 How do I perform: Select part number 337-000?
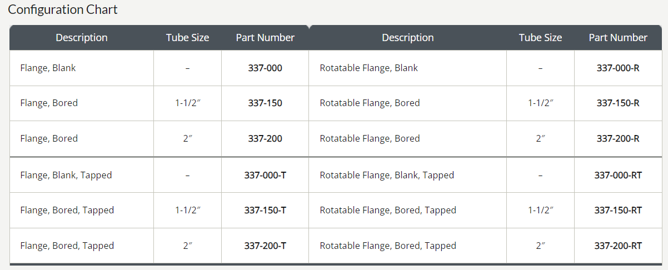(x=265, y=68)
